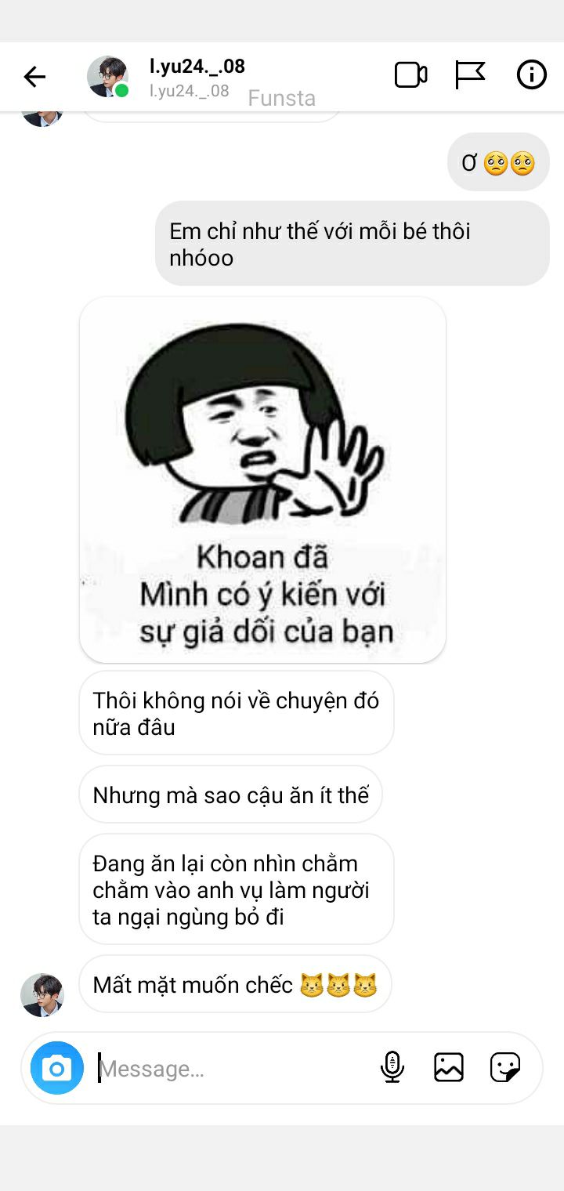Open the 'Khoan đã' meme image

262,480
